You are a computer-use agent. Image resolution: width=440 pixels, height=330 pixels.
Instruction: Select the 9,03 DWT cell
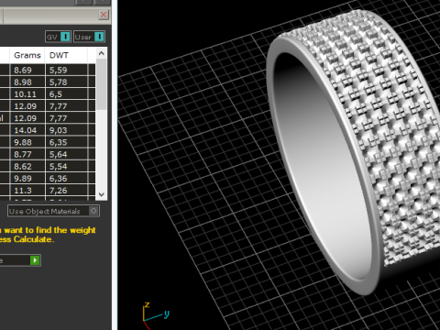(x=66, y=130)
